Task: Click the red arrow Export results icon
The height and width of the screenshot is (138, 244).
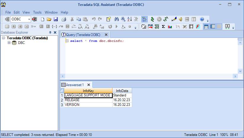Action: (x=150, y=27)
